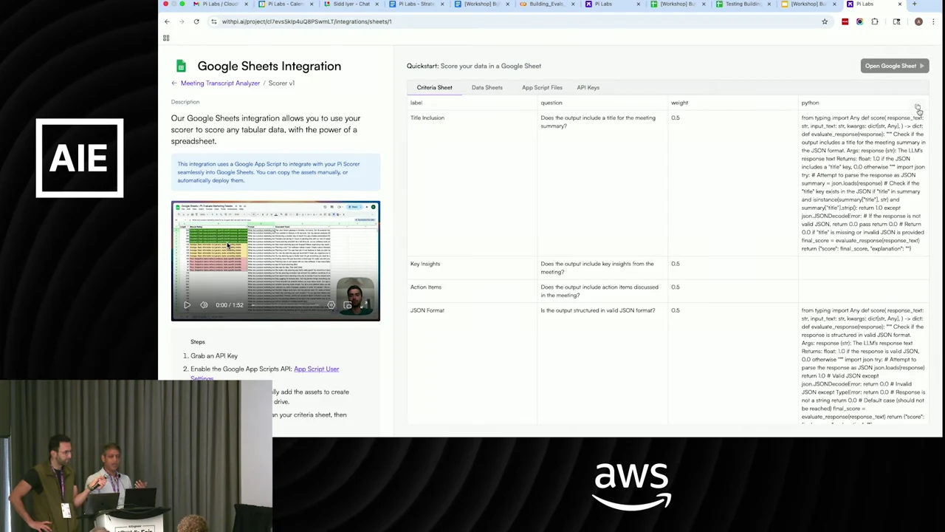This screenshot has width=945, height=532.
Task: Open the Chrome three-dot menu
Action: 933,21
